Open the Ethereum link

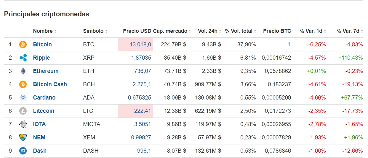point(46,71)
